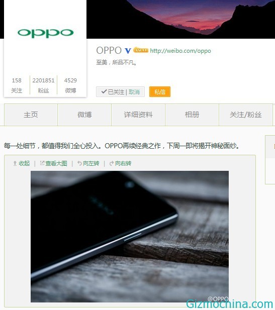Open the 158 关注 following count
Image resolution: width=275 pixels, height=310 pixels.
tap(17, 85)
